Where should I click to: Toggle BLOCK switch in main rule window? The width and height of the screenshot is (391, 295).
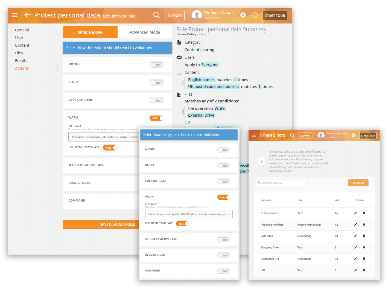point(156,83)
